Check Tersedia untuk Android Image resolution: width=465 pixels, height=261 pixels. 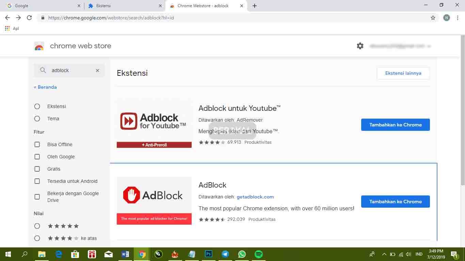[37, 181]
